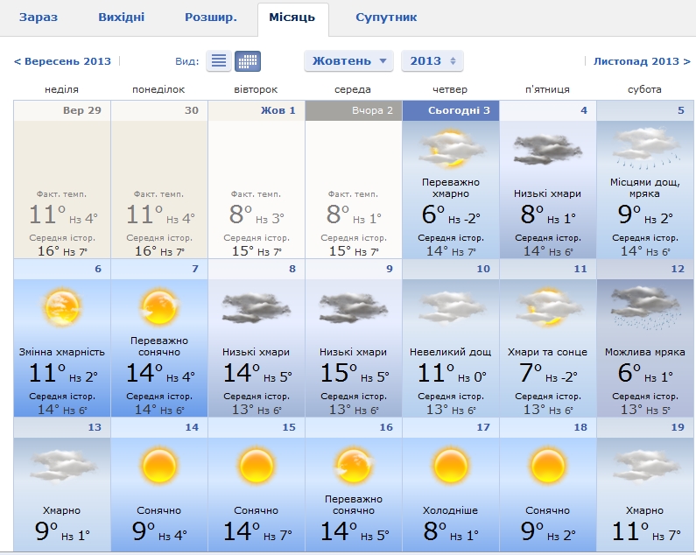Screen dimensions: 696x555
Task: Open the Жовтень month dropdown
Action: pos(348,61)
